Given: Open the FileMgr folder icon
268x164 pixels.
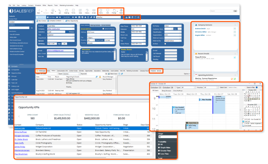Looking at the screenshot, I should (114, 11).
